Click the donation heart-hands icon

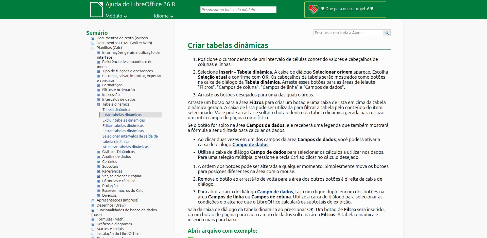tap(313, 9)
